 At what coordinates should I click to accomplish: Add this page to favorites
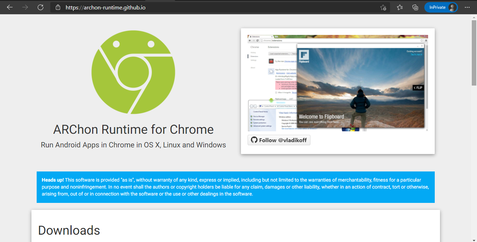click(383, 7)
